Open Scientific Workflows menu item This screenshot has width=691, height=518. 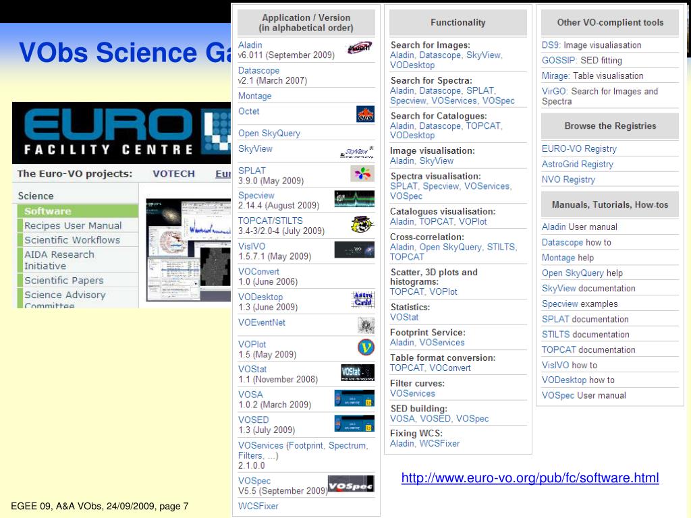[78, 240]
